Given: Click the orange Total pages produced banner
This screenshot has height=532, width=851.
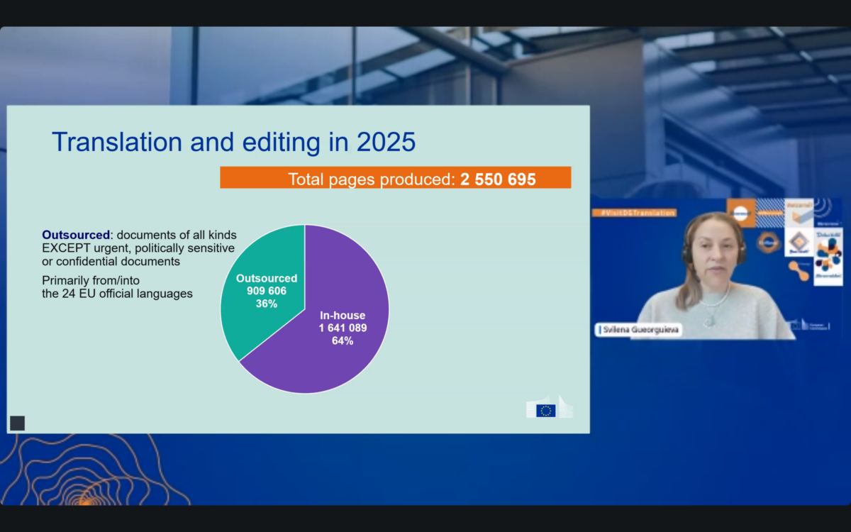Looking at the screenshot, I should (395, 178).
